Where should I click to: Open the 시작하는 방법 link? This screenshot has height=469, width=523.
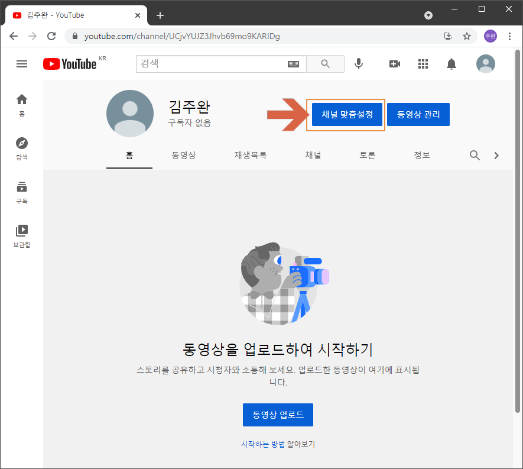click(x=263, y=444)
